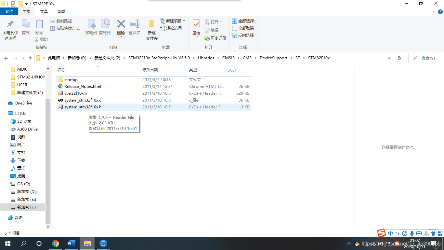Image resolution: width=444 pixels, height=250 pixels.
Task: Click Paste Shortcut (粘贴快捷方式)
Action: click(x=65, y=28)
